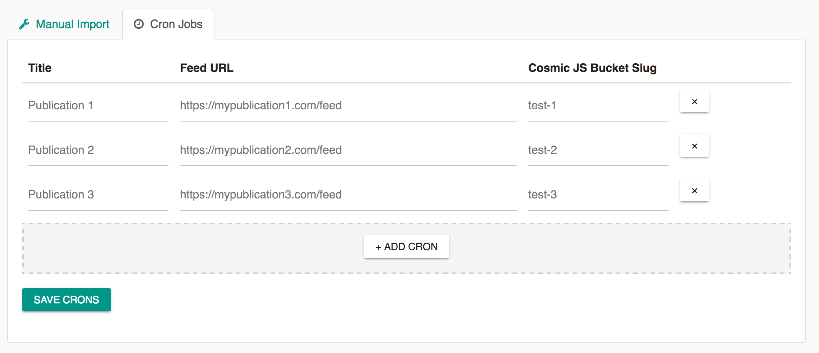Remove the Publication 1 cron row
The width and height of the screenshot is (819, 353).
(x=694, y=101)
